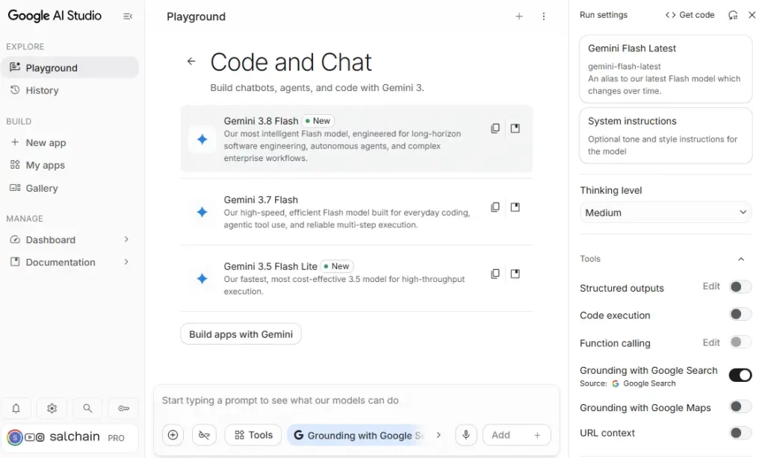Open search magnifier in sidebar
Image resolution: width=765 pixels, height=458 pixels.
pyautogui.click(x=88, y=408)
